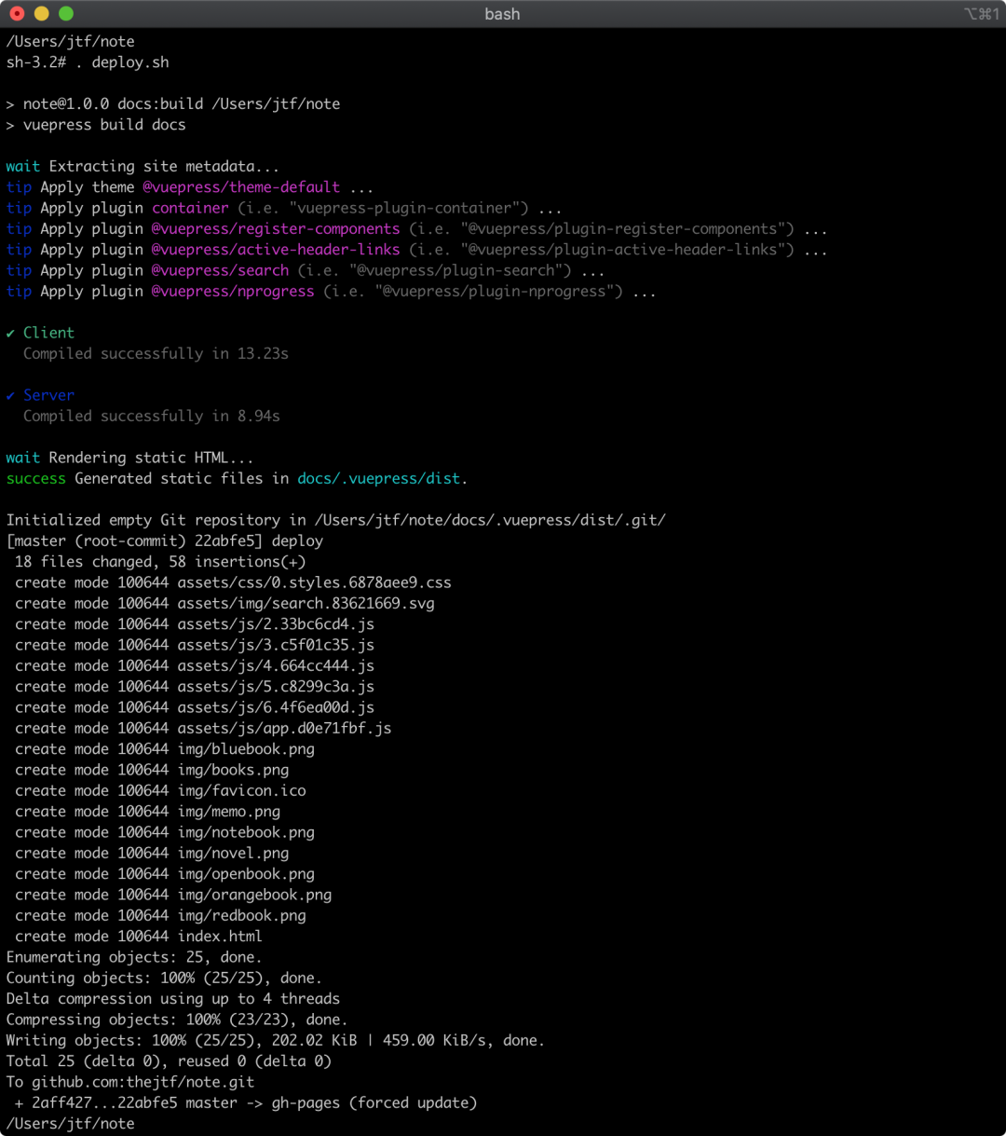This screenshot has height=1136, width=1006.
Task: Click the blue 'Server' label
Action: click(48, 395)
